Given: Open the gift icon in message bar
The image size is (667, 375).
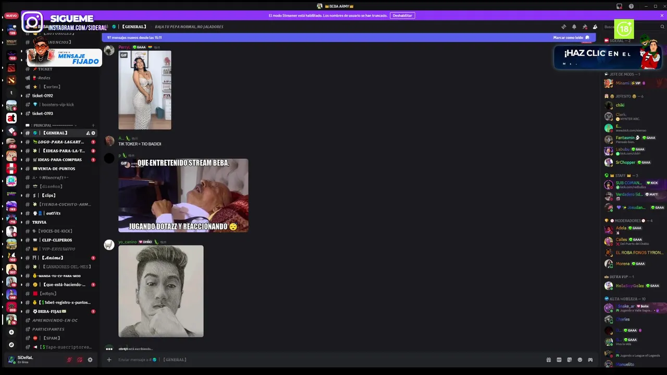Looking at the screenshot, I should [x=548, y=359].
